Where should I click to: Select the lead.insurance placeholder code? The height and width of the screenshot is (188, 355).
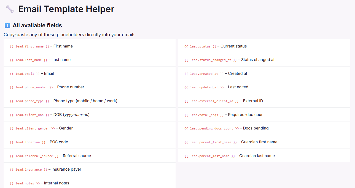pos(28,170)
